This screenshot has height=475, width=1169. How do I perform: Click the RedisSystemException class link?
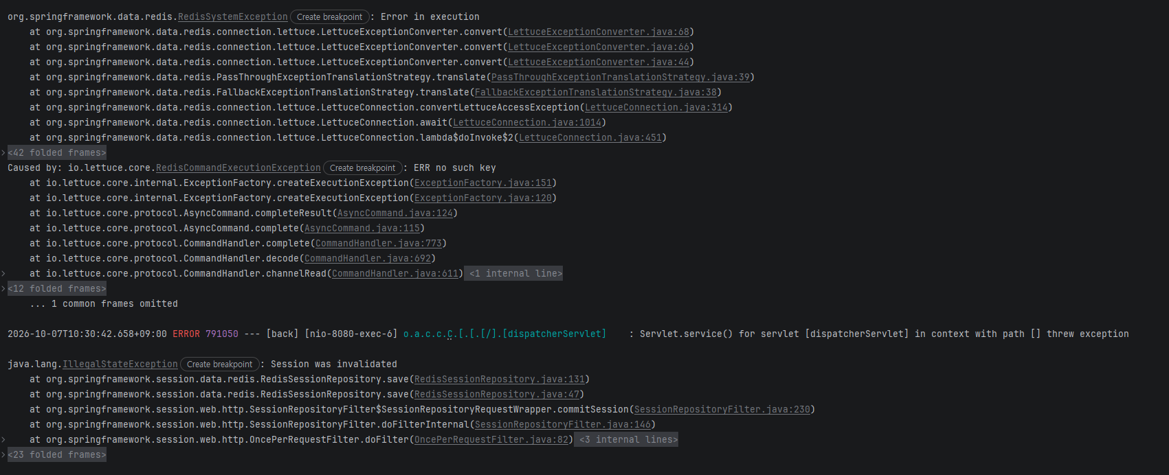233,16
